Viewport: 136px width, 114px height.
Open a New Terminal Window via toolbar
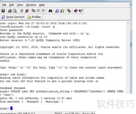[x=57, y=11]
